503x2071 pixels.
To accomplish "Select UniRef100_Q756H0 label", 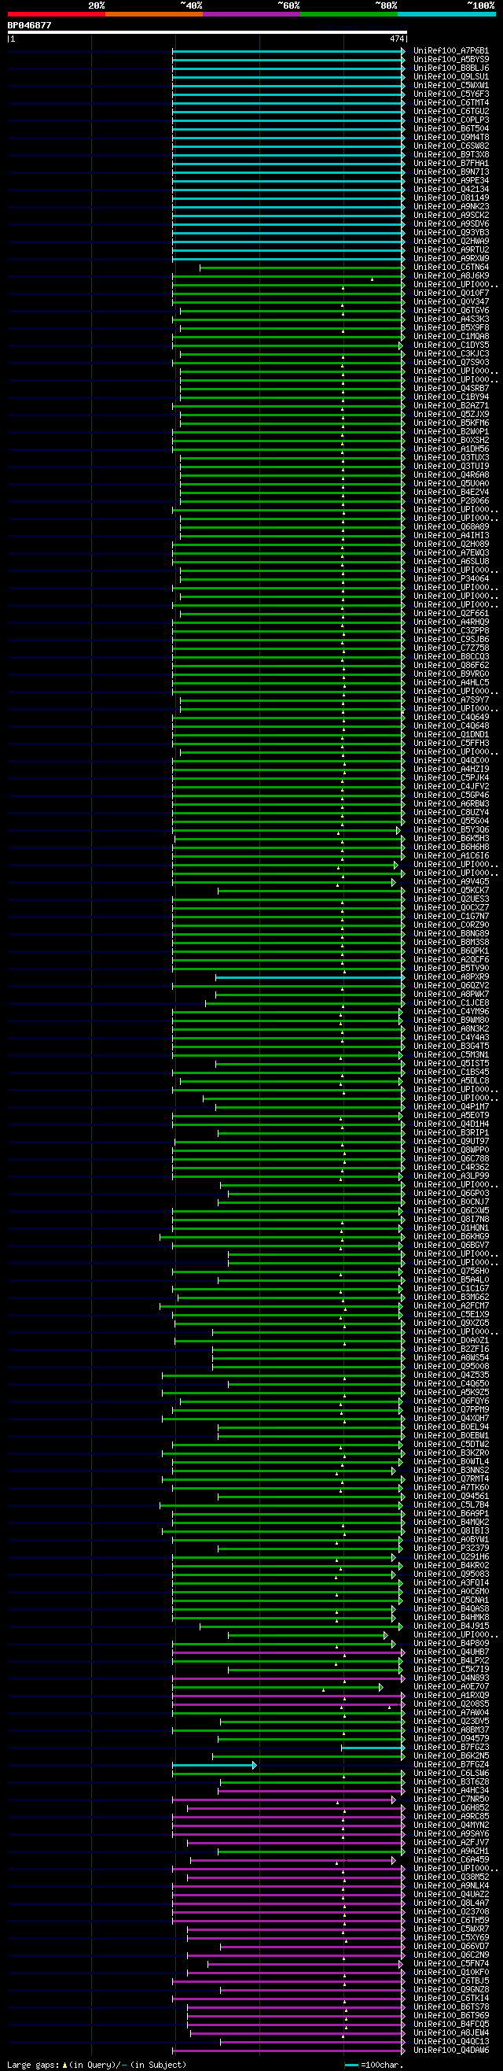I will 451,1272.
